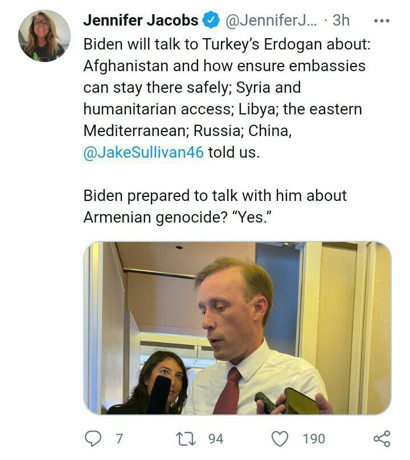410x460 pixels.
Task: Tap the man's red tie in photo
Action: [x=227, y=391]
